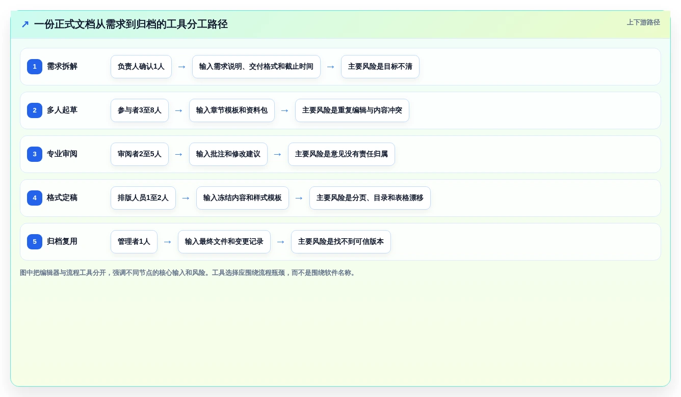Click the arrow after 参与者3至8人

(x=179, y=110)
